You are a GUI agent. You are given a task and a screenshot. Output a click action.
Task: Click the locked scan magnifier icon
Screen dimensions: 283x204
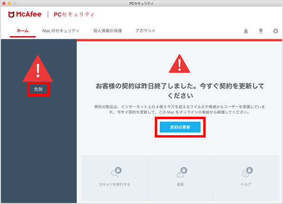[116, 172]
